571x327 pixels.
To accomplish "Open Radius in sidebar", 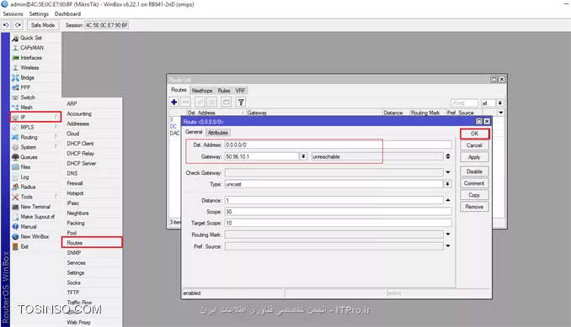I will (x=35, y=187).
